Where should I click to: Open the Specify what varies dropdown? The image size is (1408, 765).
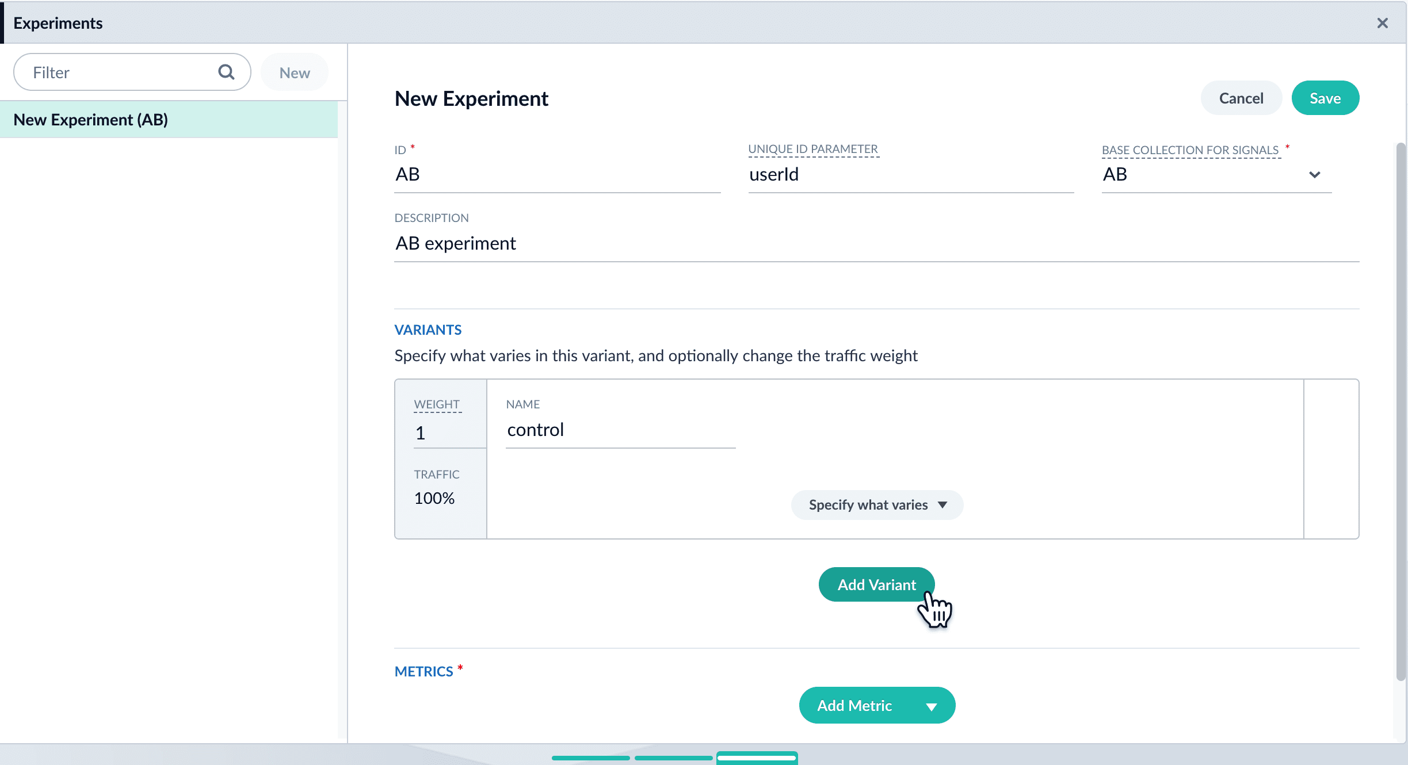[876, 504]
